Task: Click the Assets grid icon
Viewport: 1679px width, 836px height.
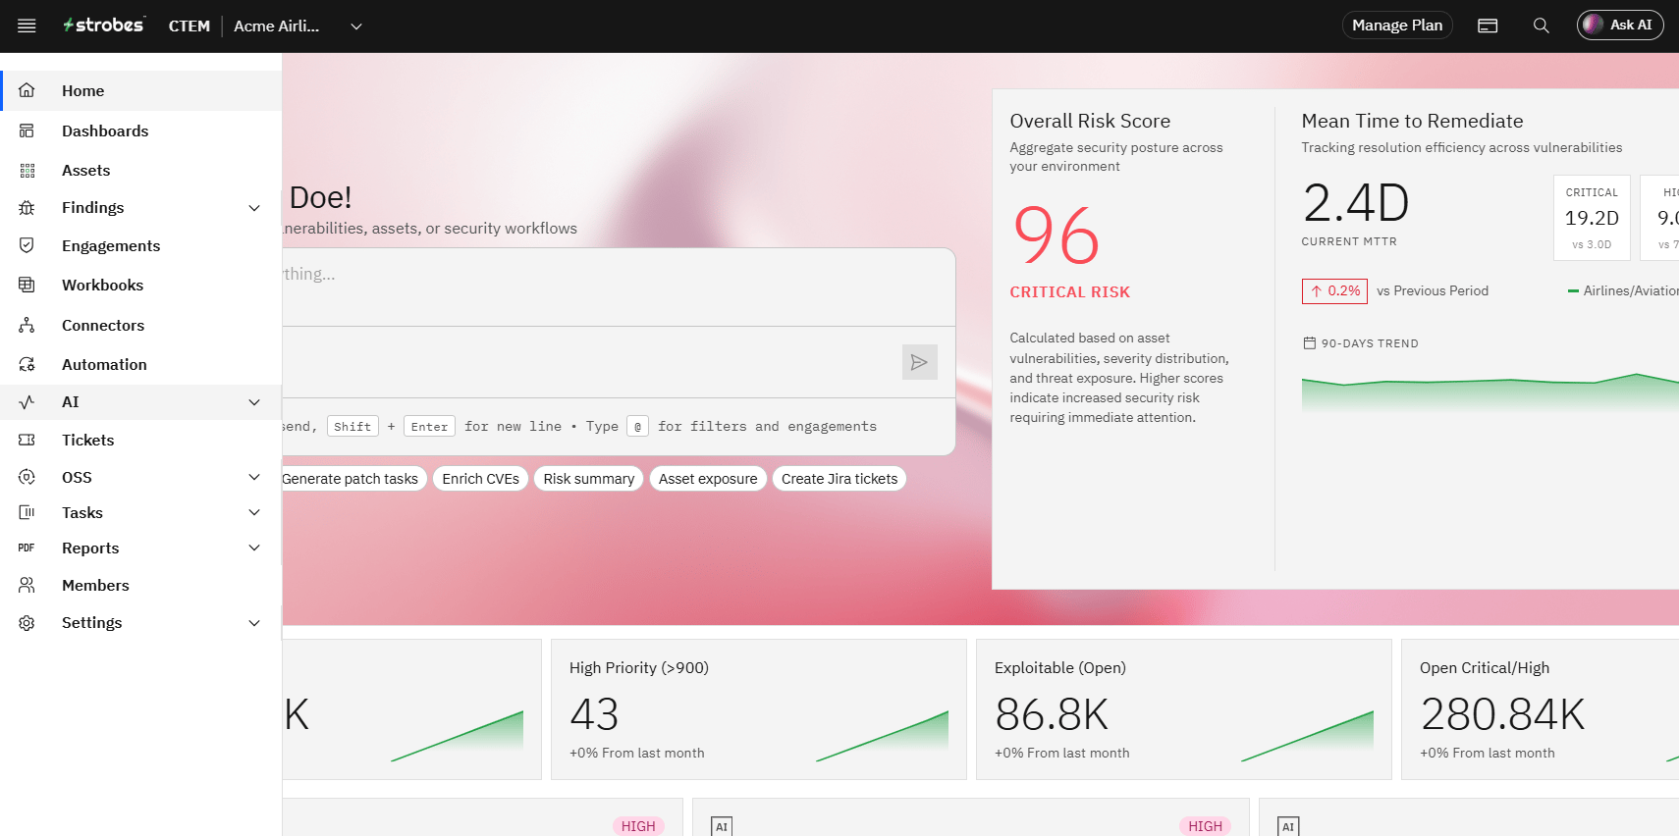Action: click(27, 171)
